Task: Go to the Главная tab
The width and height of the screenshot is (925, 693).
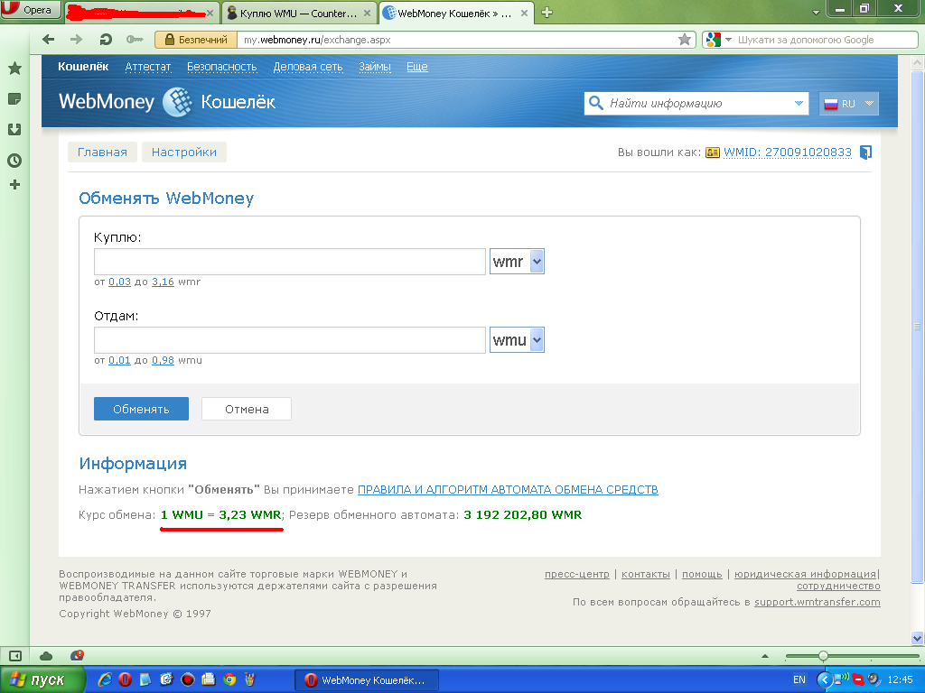Action: 102,152
